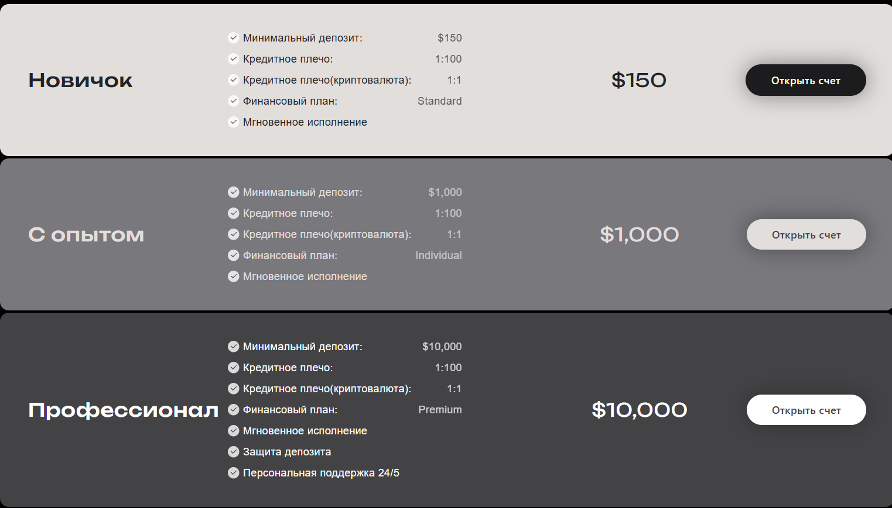Click checkmark icon next to Защита депозита
This screenshot has width=892, height=508.
pos(233,452)
